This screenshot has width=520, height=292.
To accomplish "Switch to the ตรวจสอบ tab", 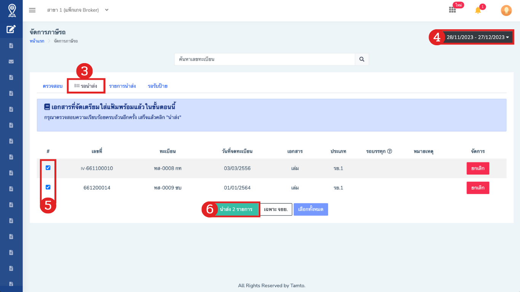I will tap(53, 86).
